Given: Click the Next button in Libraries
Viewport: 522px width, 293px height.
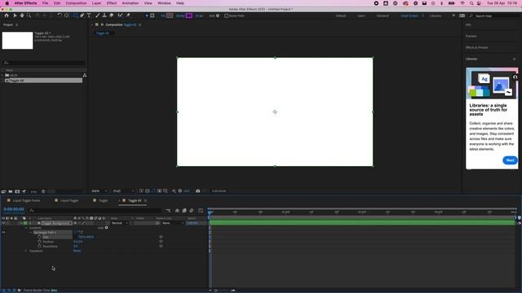Looking at the screenshot, I should [x=510, y=160].
